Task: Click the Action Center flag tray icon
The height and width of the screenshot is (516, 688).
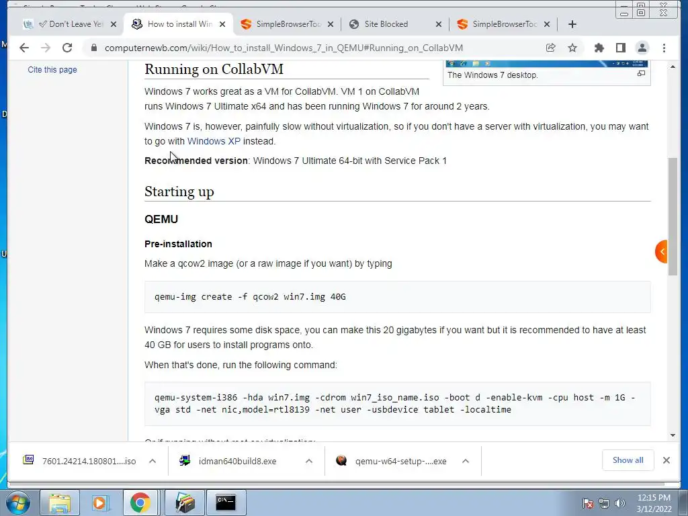Action: 588,503
